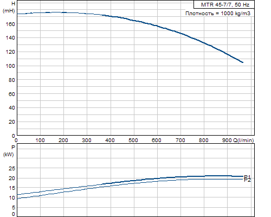Click the 900 tick on the flow axis

click(x=227, y=141)
